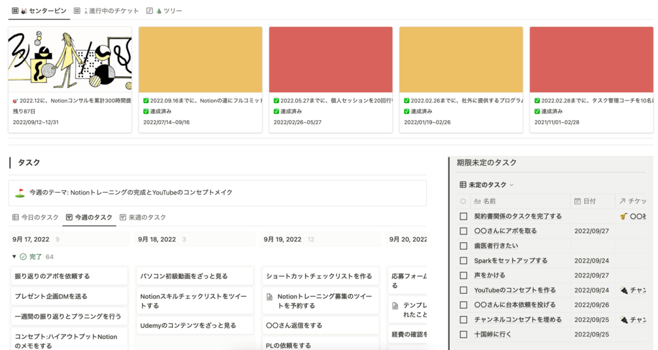Click list icon beside ツリー tab
The height and width of the screenshot is (350, 658).
[x=149, y=11]
